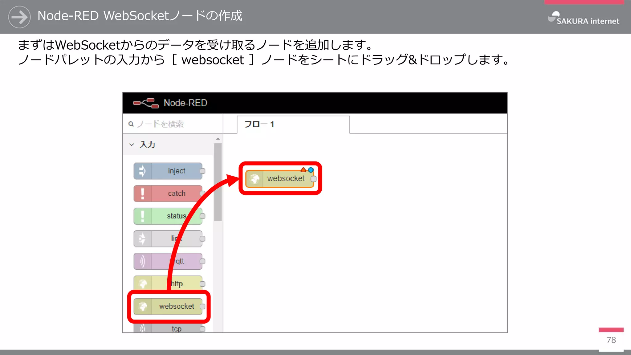Viewport: 631px width, 355px height.
Task: Select the link node in palette
Action: pyautogui.click(x=168, y=239)
